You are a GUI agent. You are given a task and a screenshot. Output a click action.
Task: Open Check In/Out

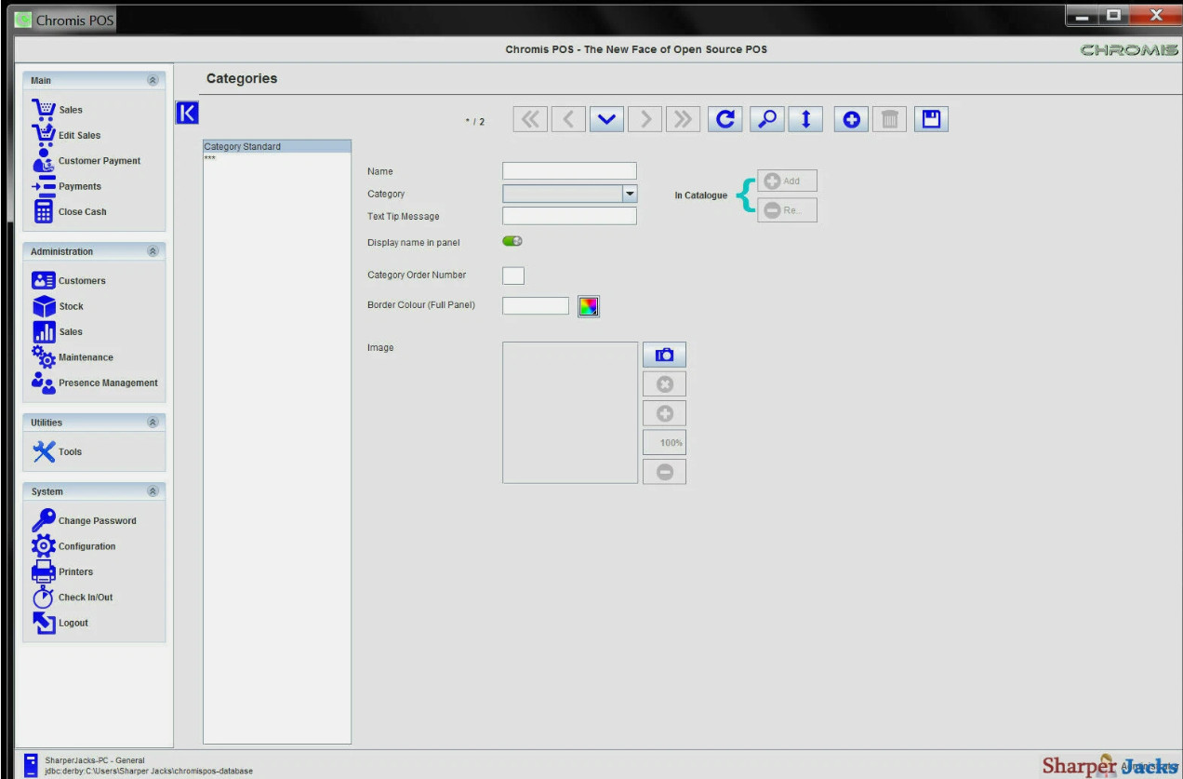(73, 598)
